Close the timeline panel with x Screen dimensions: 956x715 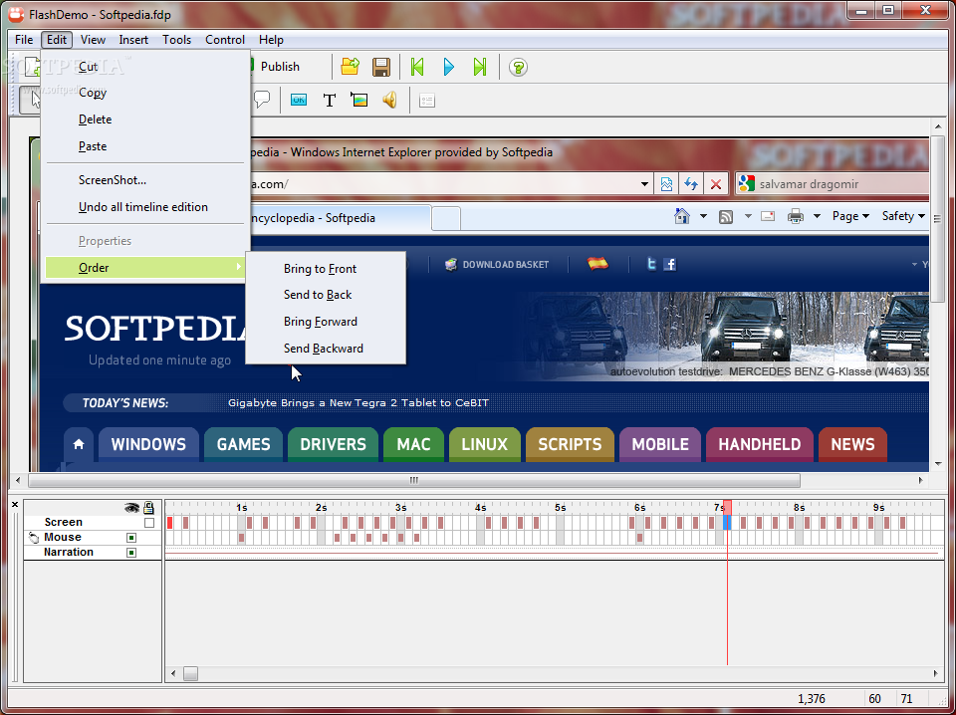[x=15, y=504]
